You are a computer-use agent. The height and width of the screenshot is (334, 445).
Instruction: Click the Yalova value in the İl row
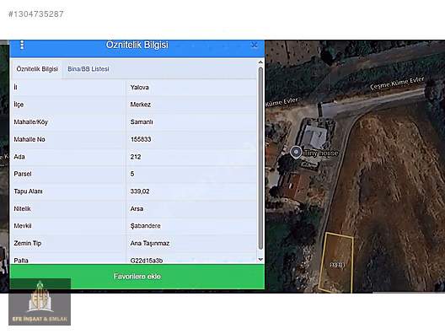point(139,88)
